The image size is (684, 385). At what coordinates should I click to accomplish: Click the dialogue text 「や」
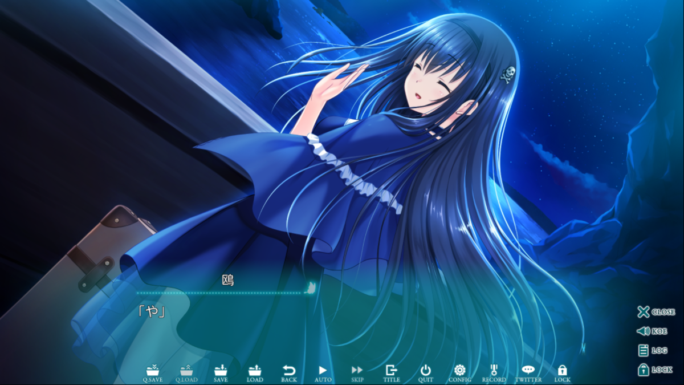[152, 311]
